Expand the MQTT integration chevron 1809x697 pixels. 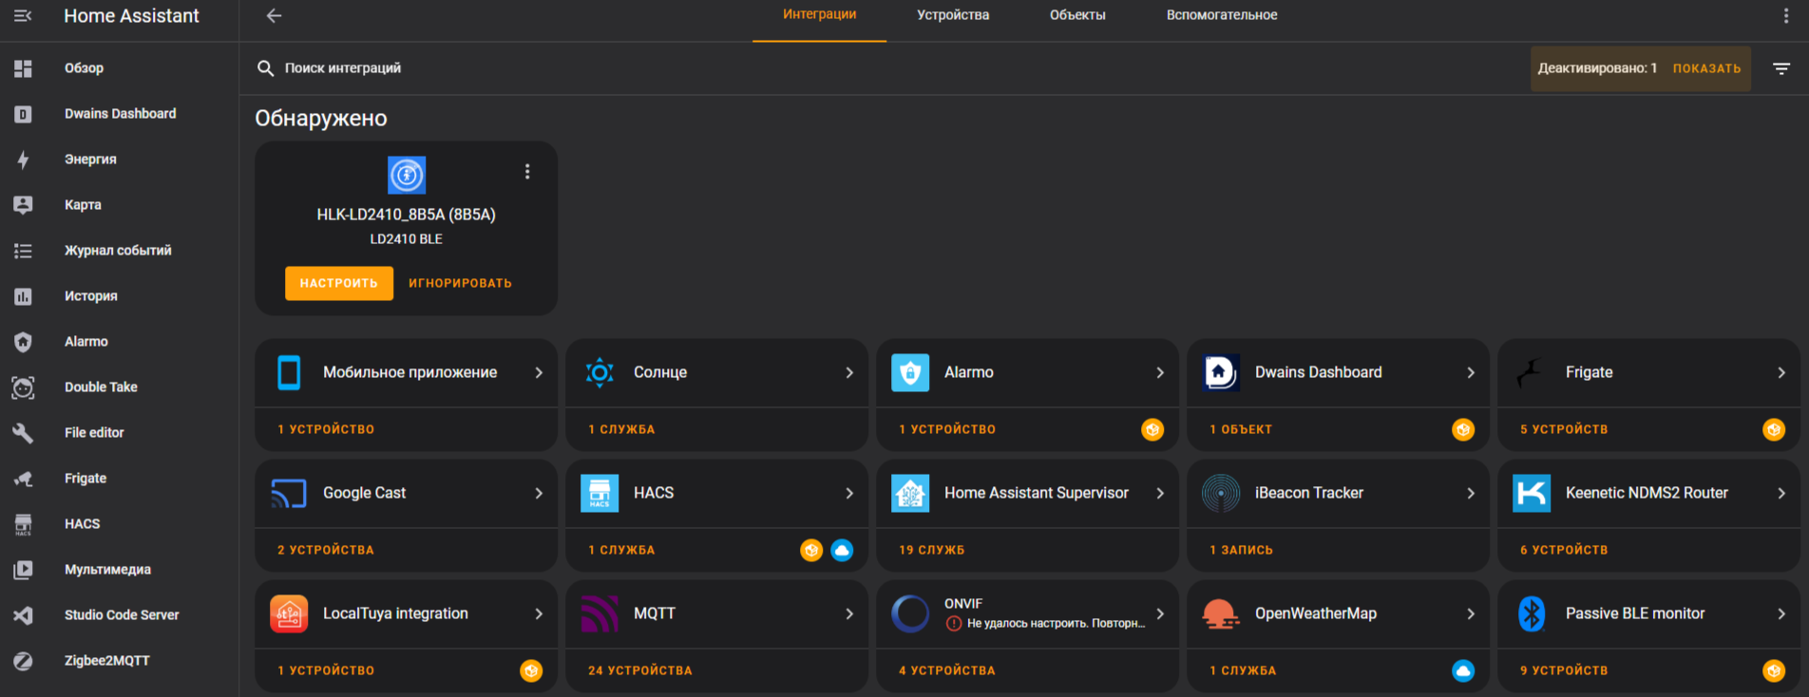point(849,613)
